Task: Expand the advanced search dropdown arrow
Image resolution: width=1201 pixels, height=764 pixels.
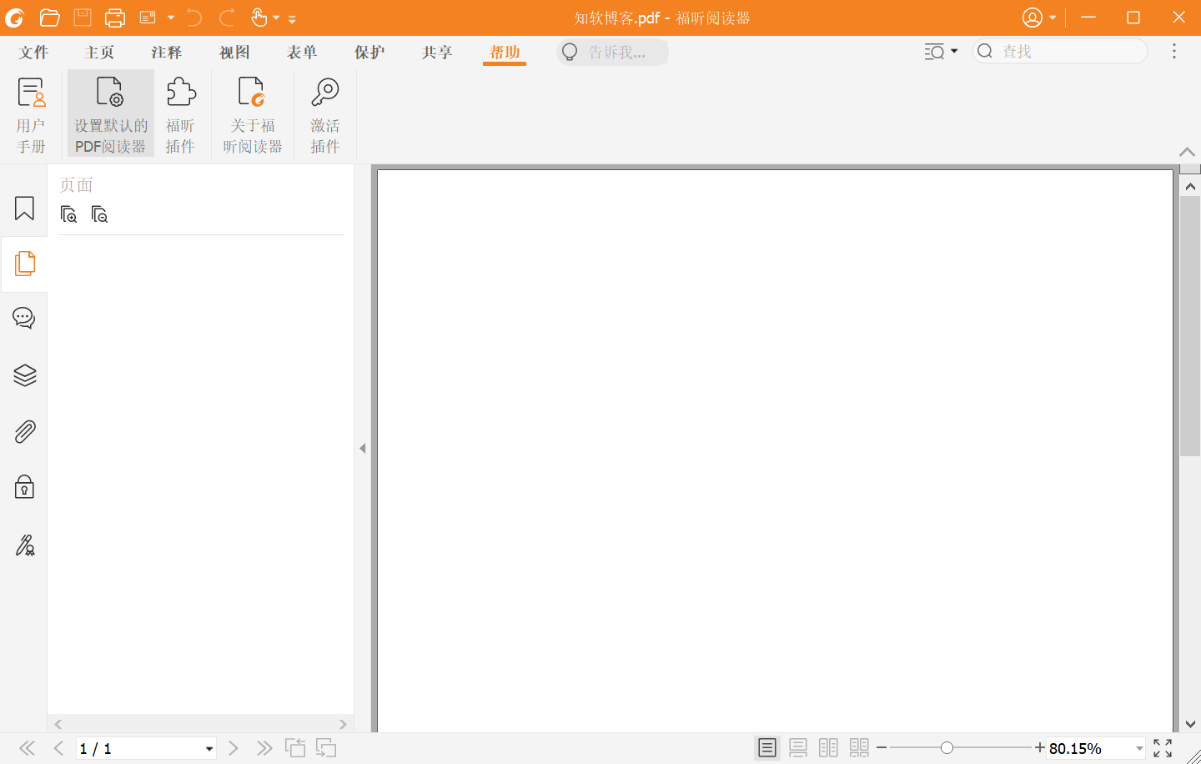Action: coord(954,51)
